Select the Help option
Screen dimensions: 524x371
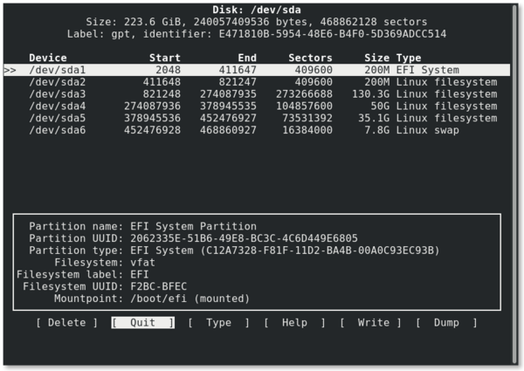click(x=294, y=323)
